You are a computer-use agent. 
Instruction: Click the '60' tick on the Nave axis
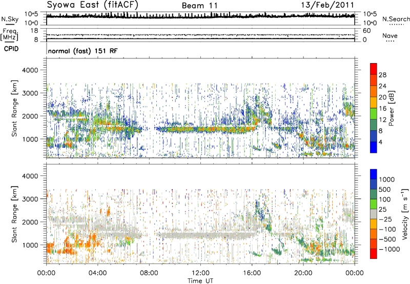coord(367,31)
